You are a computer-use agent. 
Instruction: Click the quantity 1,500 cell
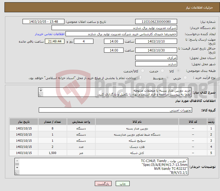pyautogui.click(x=52, y=153)
